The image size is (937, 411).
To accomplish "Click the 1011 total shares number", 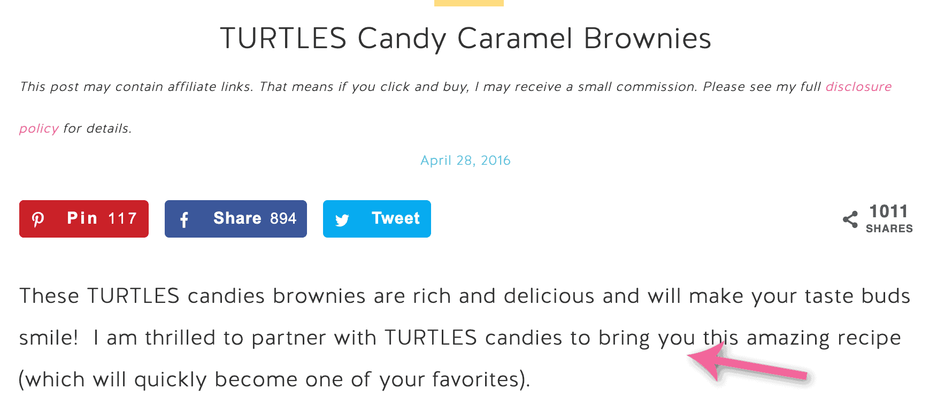I will point(888,211).
